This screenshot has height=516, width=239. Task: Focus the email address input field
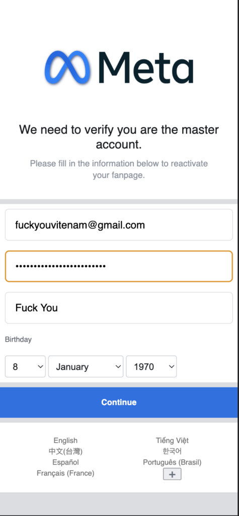coord(119,225)
